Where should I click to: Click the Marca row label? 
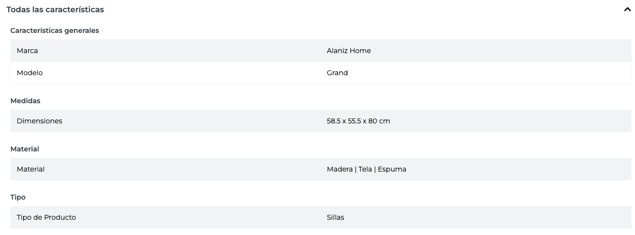click(x=27, y=51)
